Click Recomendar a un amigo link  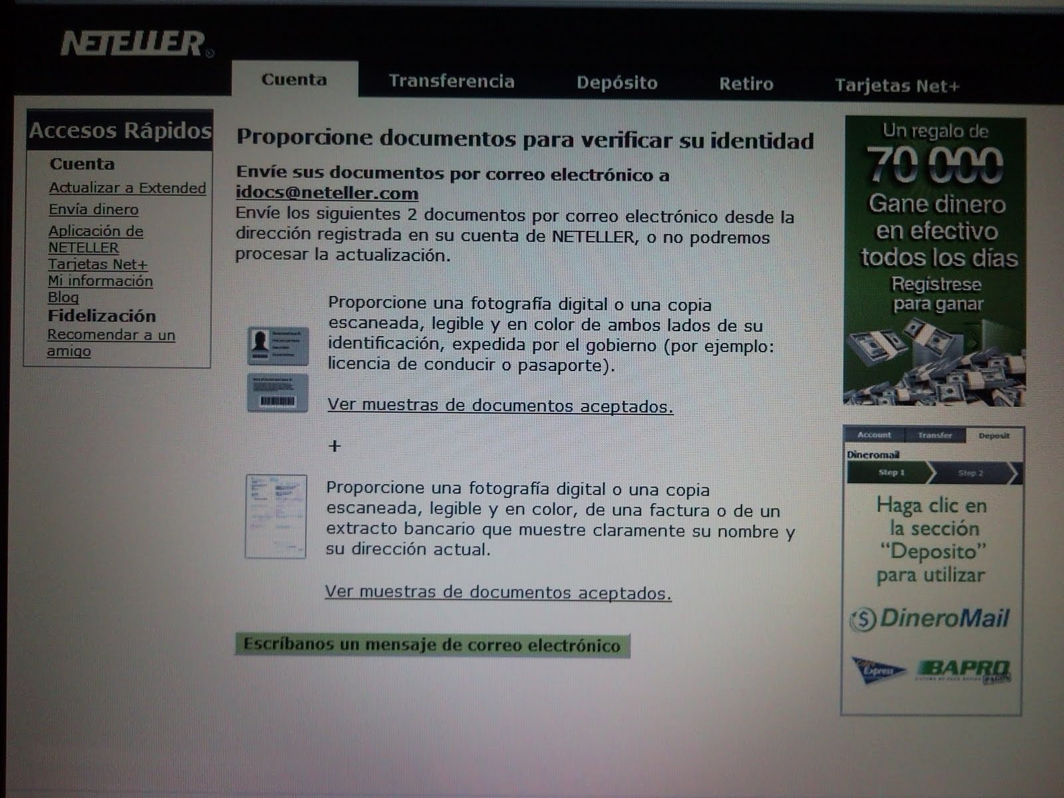pos(111,342)
